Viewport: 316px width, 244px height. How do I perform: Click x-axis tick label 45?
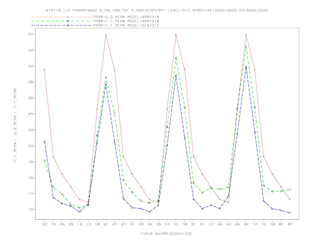176,224
